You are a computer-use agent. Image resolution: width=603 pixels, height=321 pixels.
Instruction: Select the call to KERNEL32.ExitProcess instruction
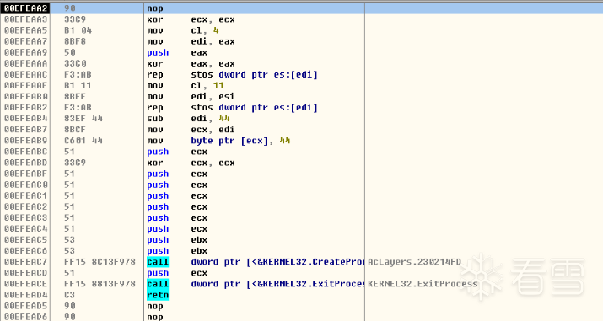[x=255, y=284]
